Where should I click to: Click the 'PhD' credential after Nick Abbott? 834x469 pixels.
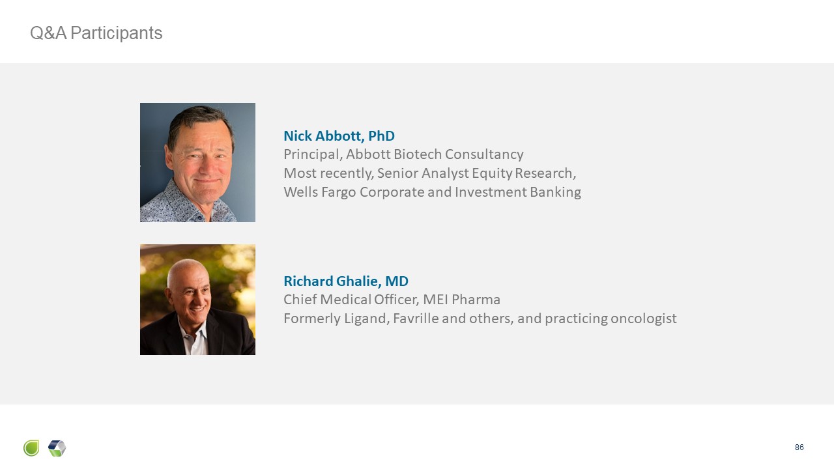coord(381,136)
